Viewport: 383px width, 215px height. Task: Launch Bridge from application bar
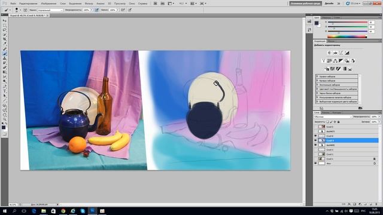[x=155, y=4]
